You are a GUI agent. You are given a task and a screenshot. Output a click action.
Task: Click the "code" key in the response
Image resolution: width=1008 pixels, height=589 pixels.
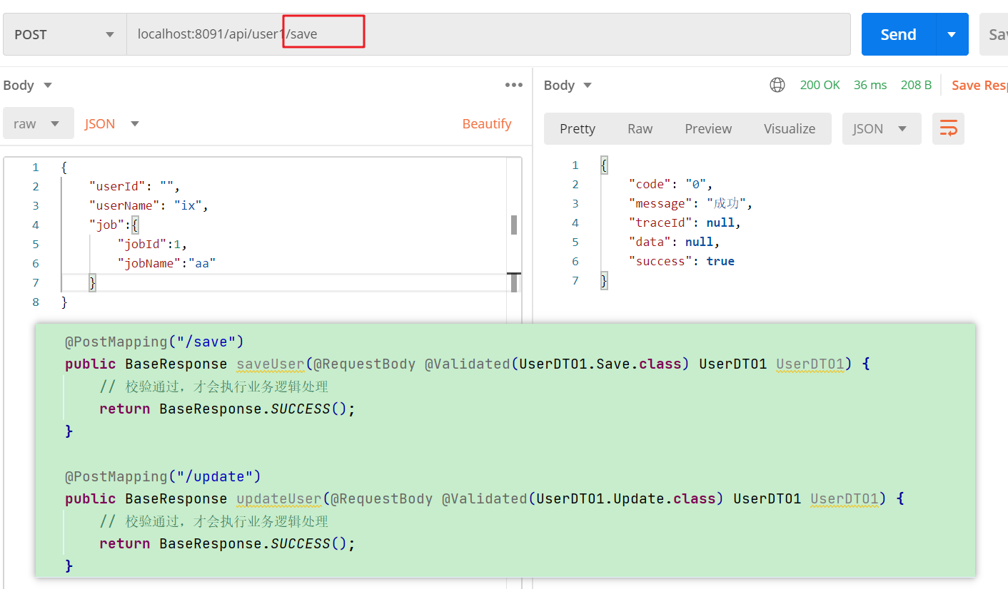click(650, 184)
